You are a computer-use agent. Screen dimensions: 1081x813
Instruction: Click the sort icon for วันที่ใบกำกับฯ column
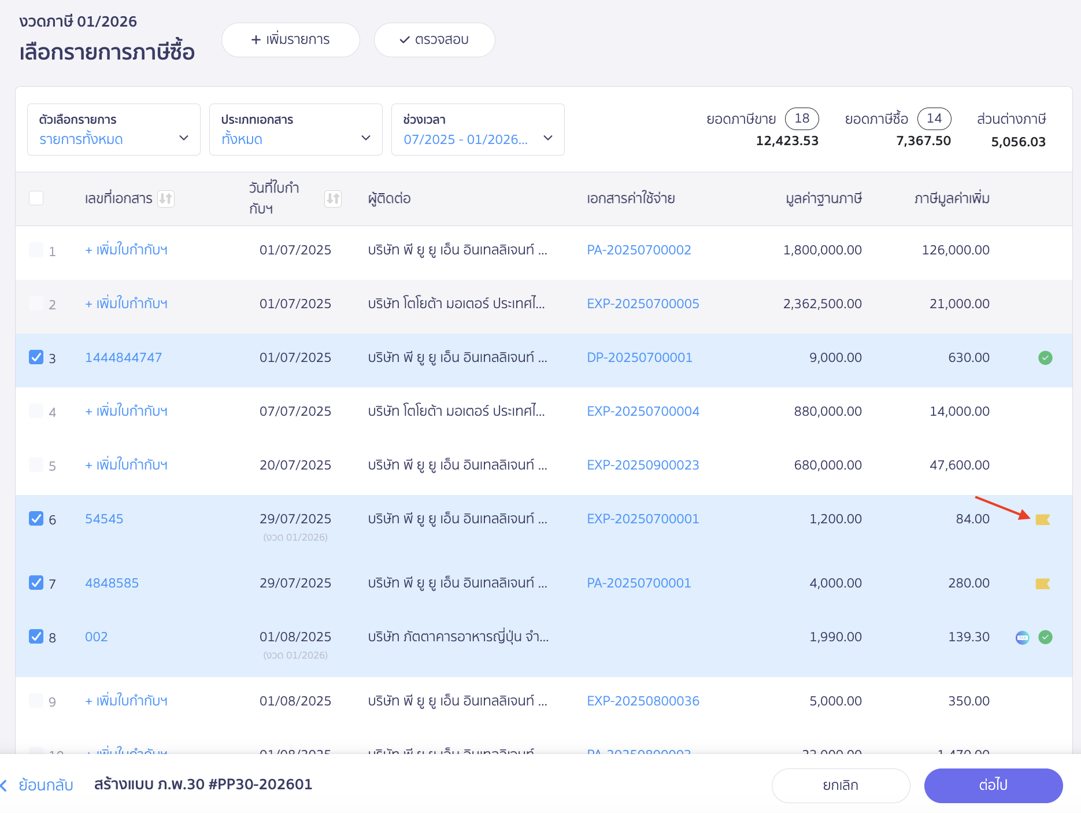pyautogui.click(x=333, y=199)
